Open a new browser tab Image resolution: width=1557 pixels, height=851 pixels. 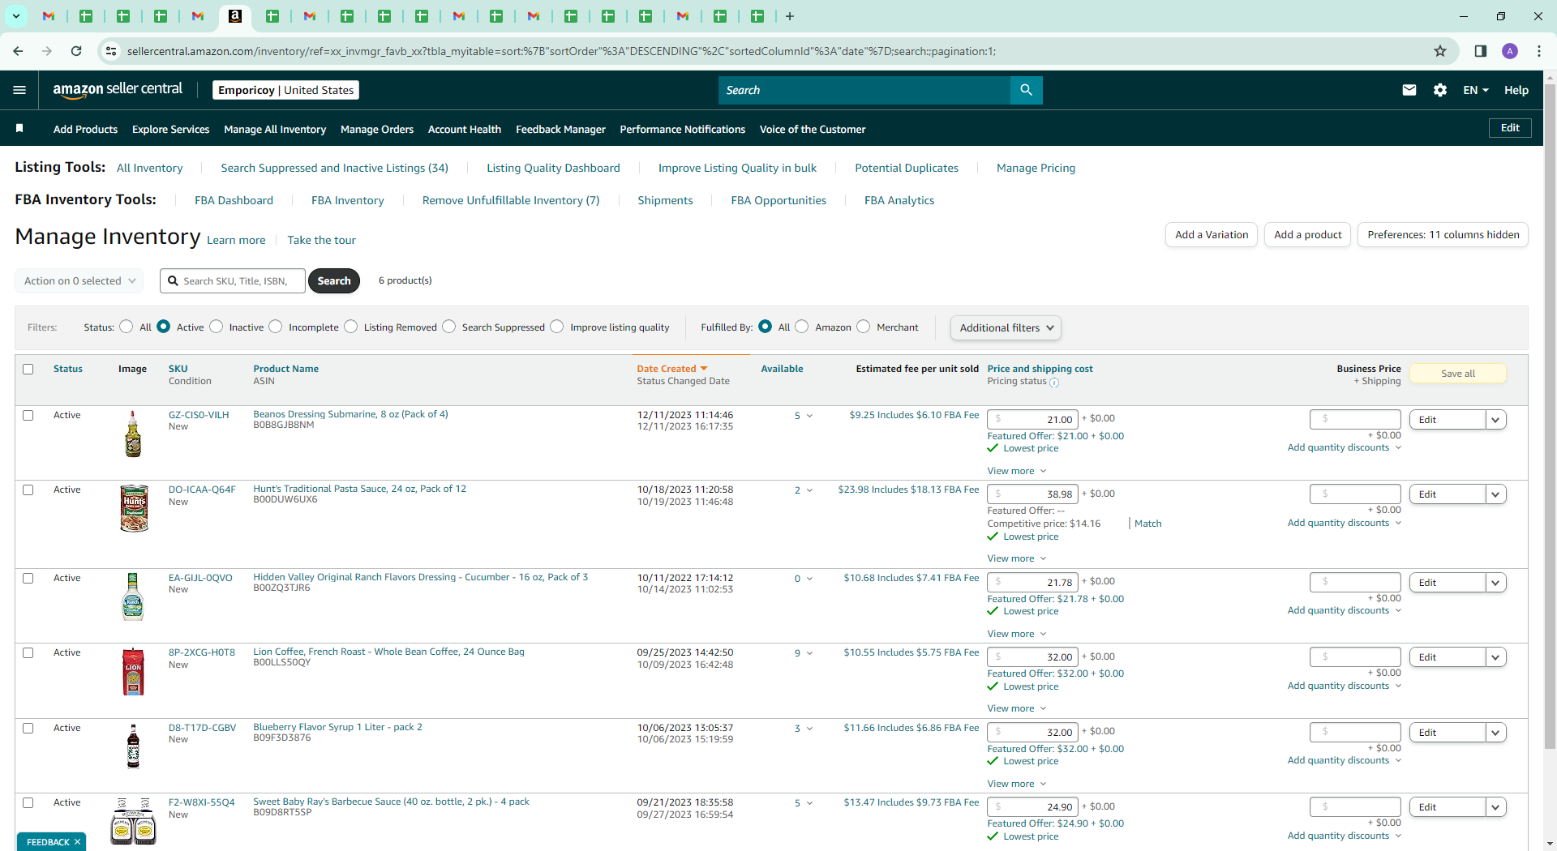790,16
